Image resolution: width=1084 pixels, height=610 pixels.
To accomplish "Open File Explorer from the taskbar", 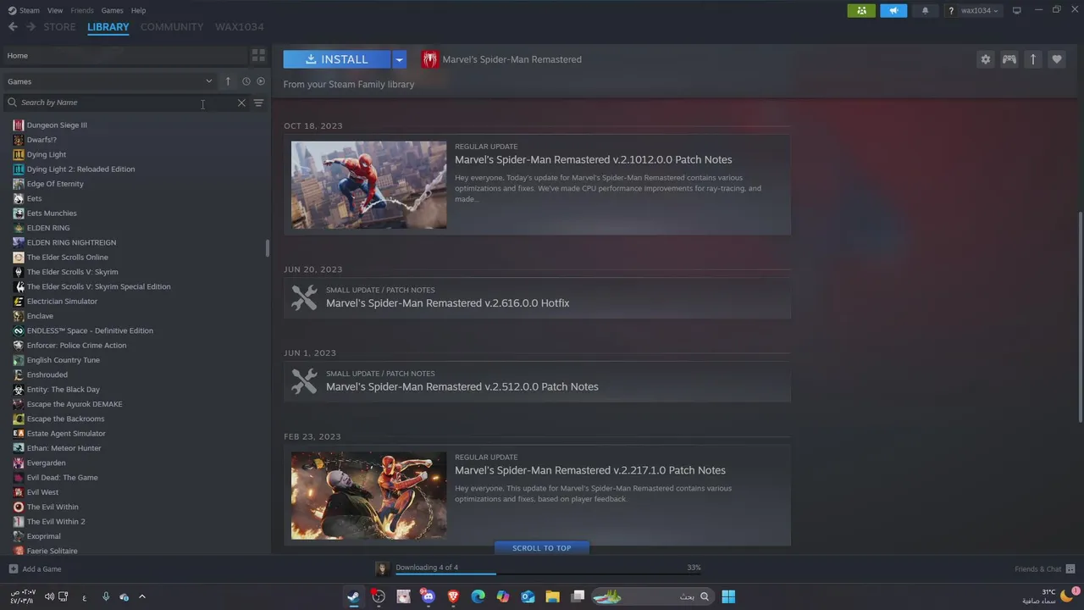I will 553,596.
